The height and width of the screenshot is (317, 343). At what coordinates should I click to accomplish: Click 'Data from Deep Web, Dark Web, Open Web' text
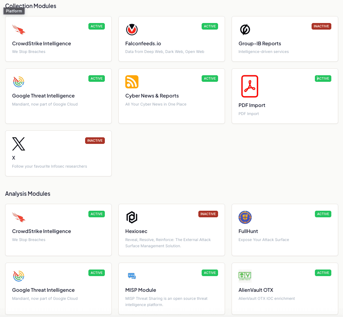165,51
